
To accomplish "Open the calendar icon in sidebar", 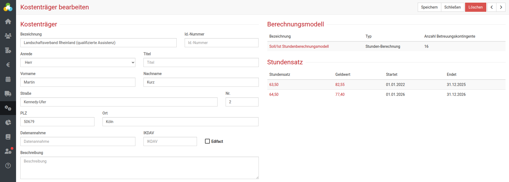I will pyautogui.click(x=8, y=79).
